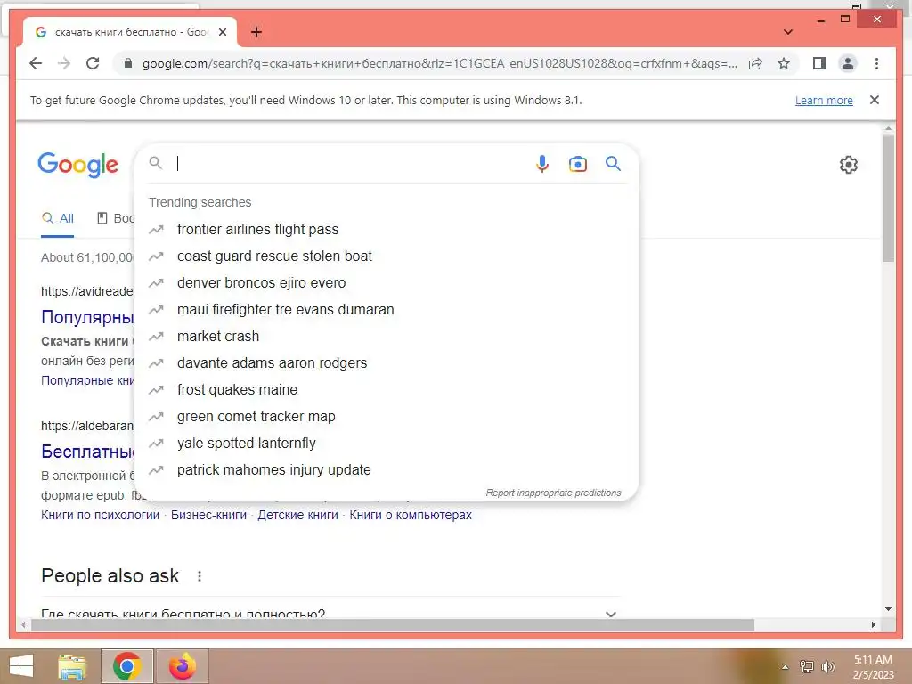Screen dimensions: 912x684
Task: Open Книги о компьютерах sitelink
Action: (411, 515)
